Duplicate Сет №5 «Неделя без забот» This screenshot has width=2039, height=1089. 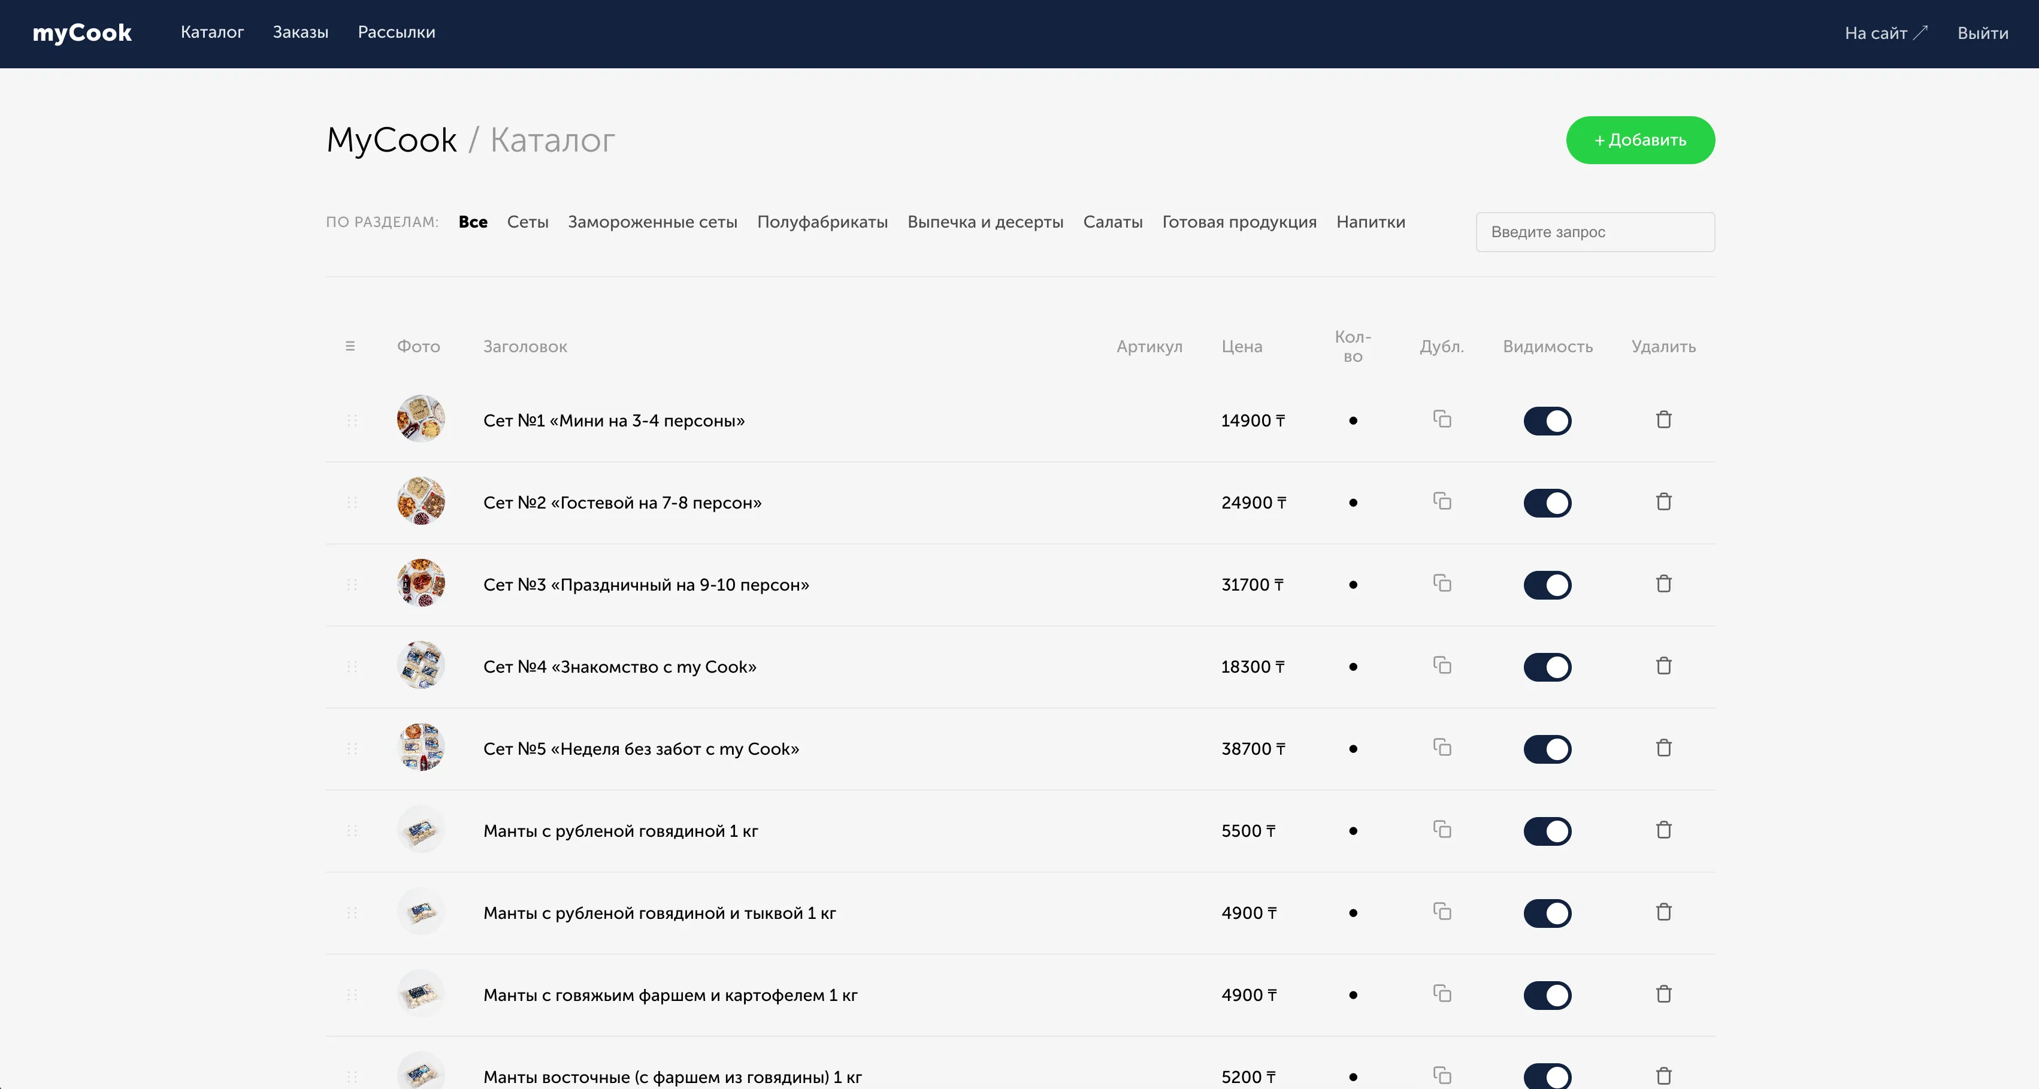click(1441, 748)
